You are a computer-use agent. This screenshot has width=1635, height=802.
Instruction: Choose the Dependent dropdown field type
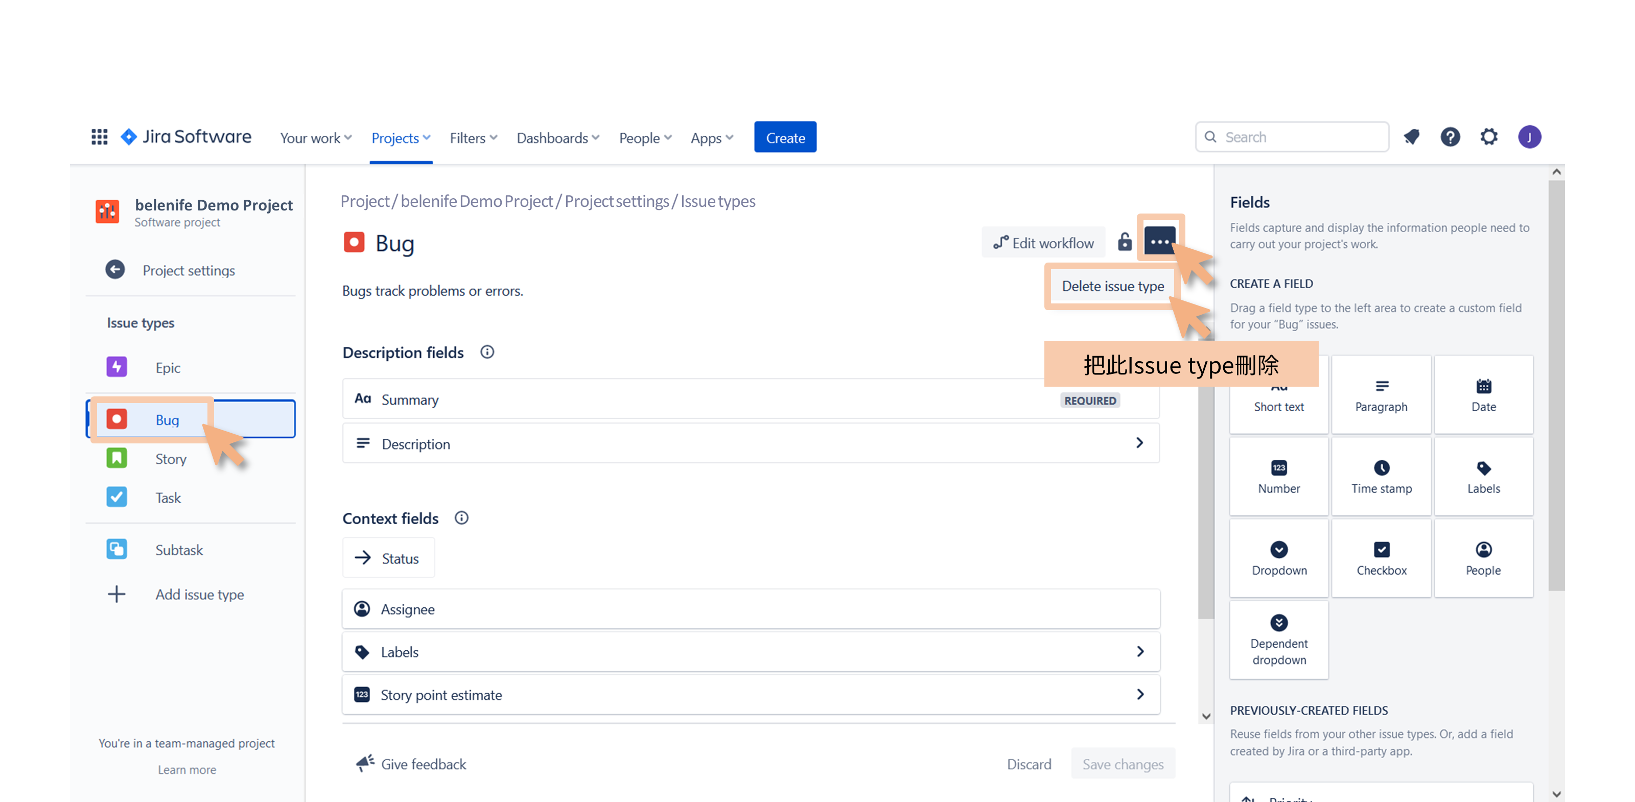tap(1279, 640)
